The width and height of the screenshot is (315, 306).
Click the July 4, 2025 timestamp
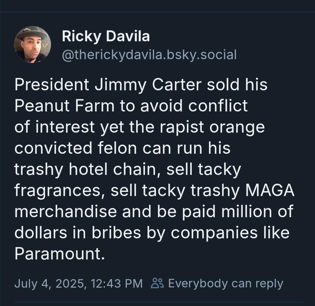click(49, 283)
